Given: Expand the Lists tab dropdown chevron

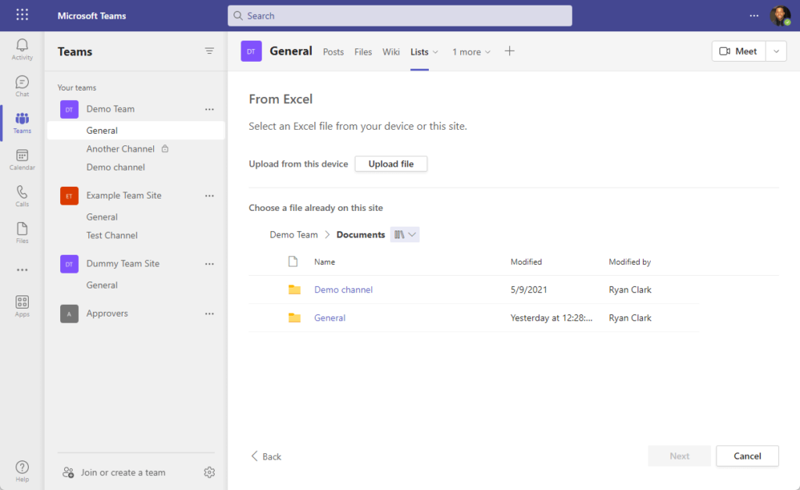Looking at the screenshot, I should click(x=435, y=52).
